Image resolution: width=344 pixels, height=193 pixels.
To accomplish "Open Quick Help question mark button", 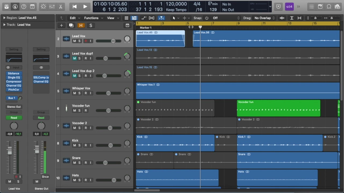I will [x=24, y=6].
